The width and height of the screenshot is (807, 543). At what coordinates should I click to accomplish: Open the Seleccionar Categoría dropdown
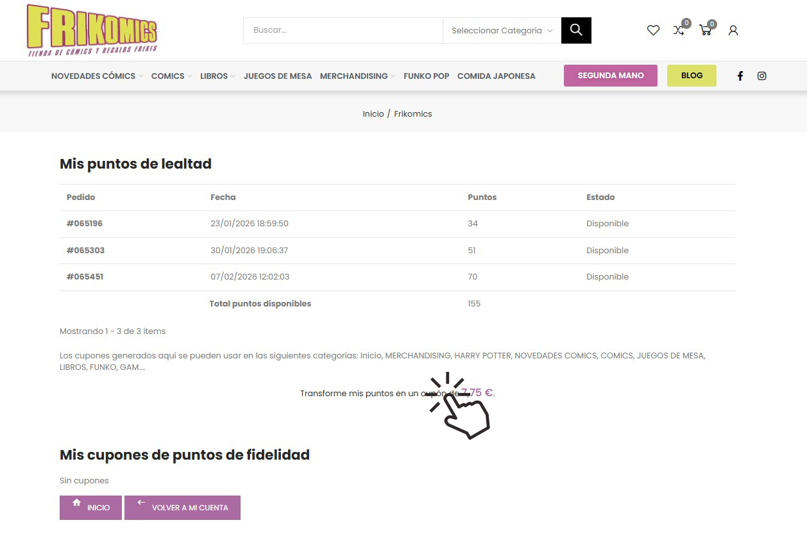[x=502, y=30]
